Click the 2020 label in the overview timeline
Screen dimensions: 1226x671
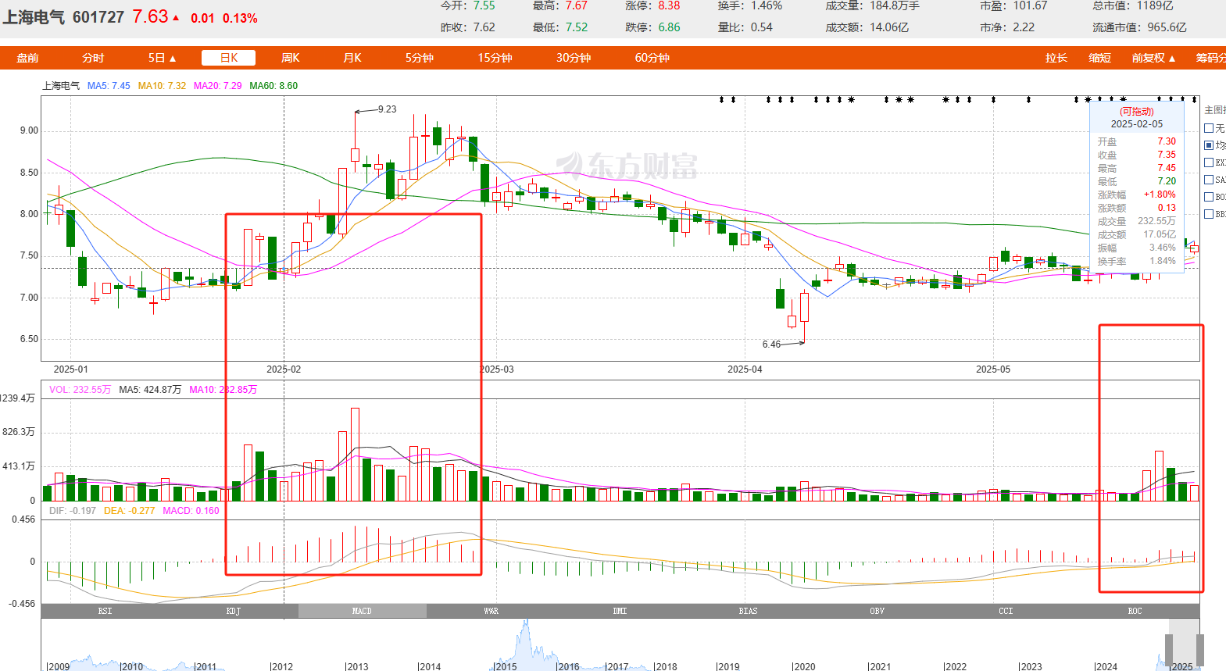pos(803,666)
